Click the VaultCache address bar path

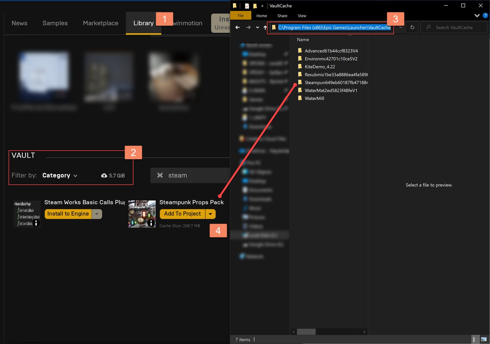coord(334,27)
